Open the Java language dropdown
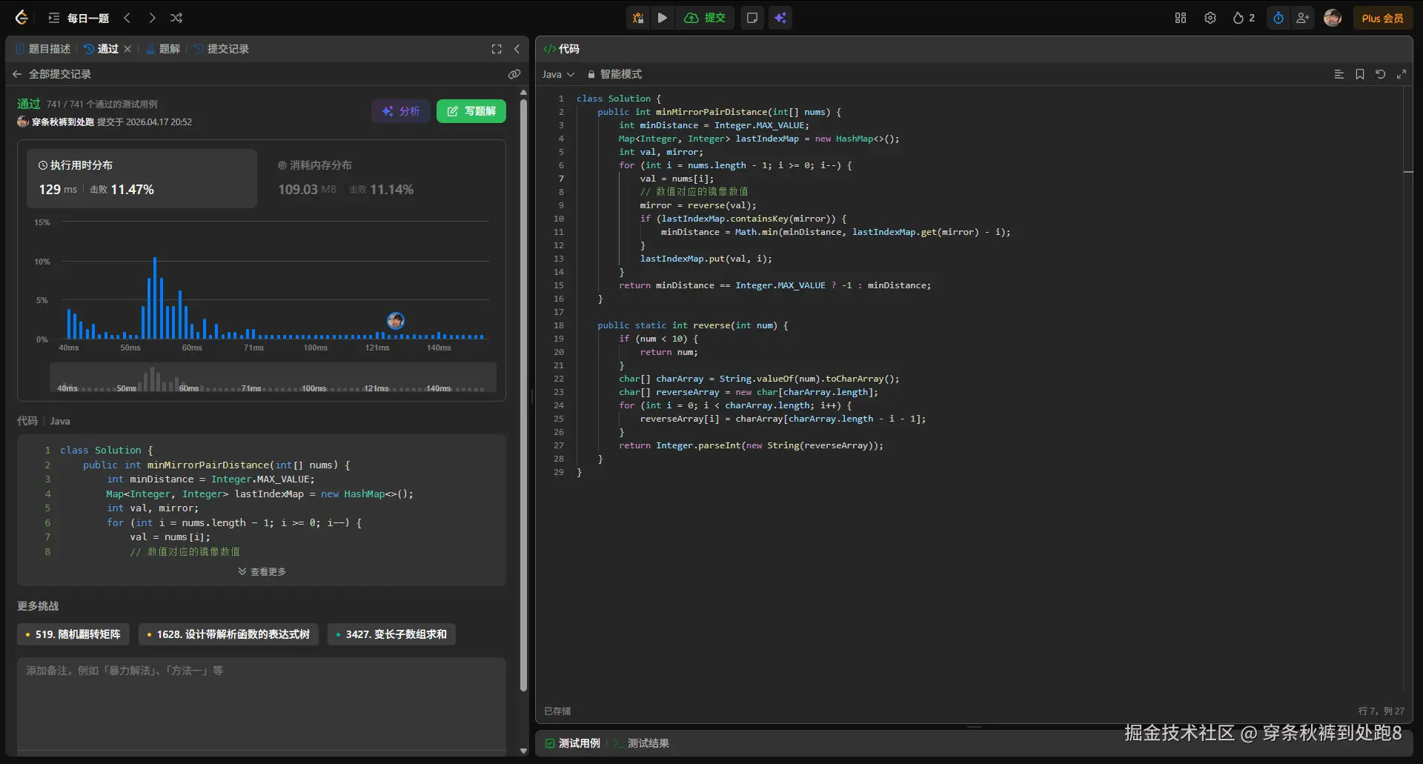This screenshot has height=764, width=1423. (x=558, y=74)
